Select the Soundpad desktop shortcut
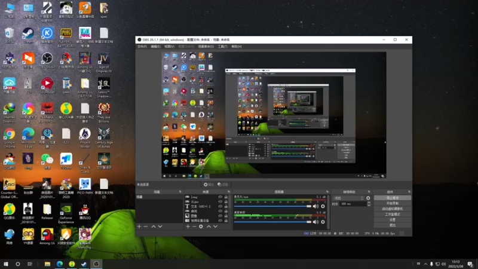 (47, 85)
